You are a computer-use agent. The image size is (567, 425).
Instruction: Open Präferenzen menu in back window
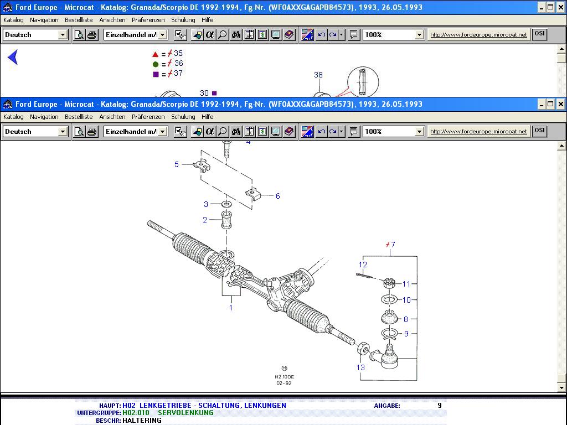pyautogui.click(x=148, y=20)
